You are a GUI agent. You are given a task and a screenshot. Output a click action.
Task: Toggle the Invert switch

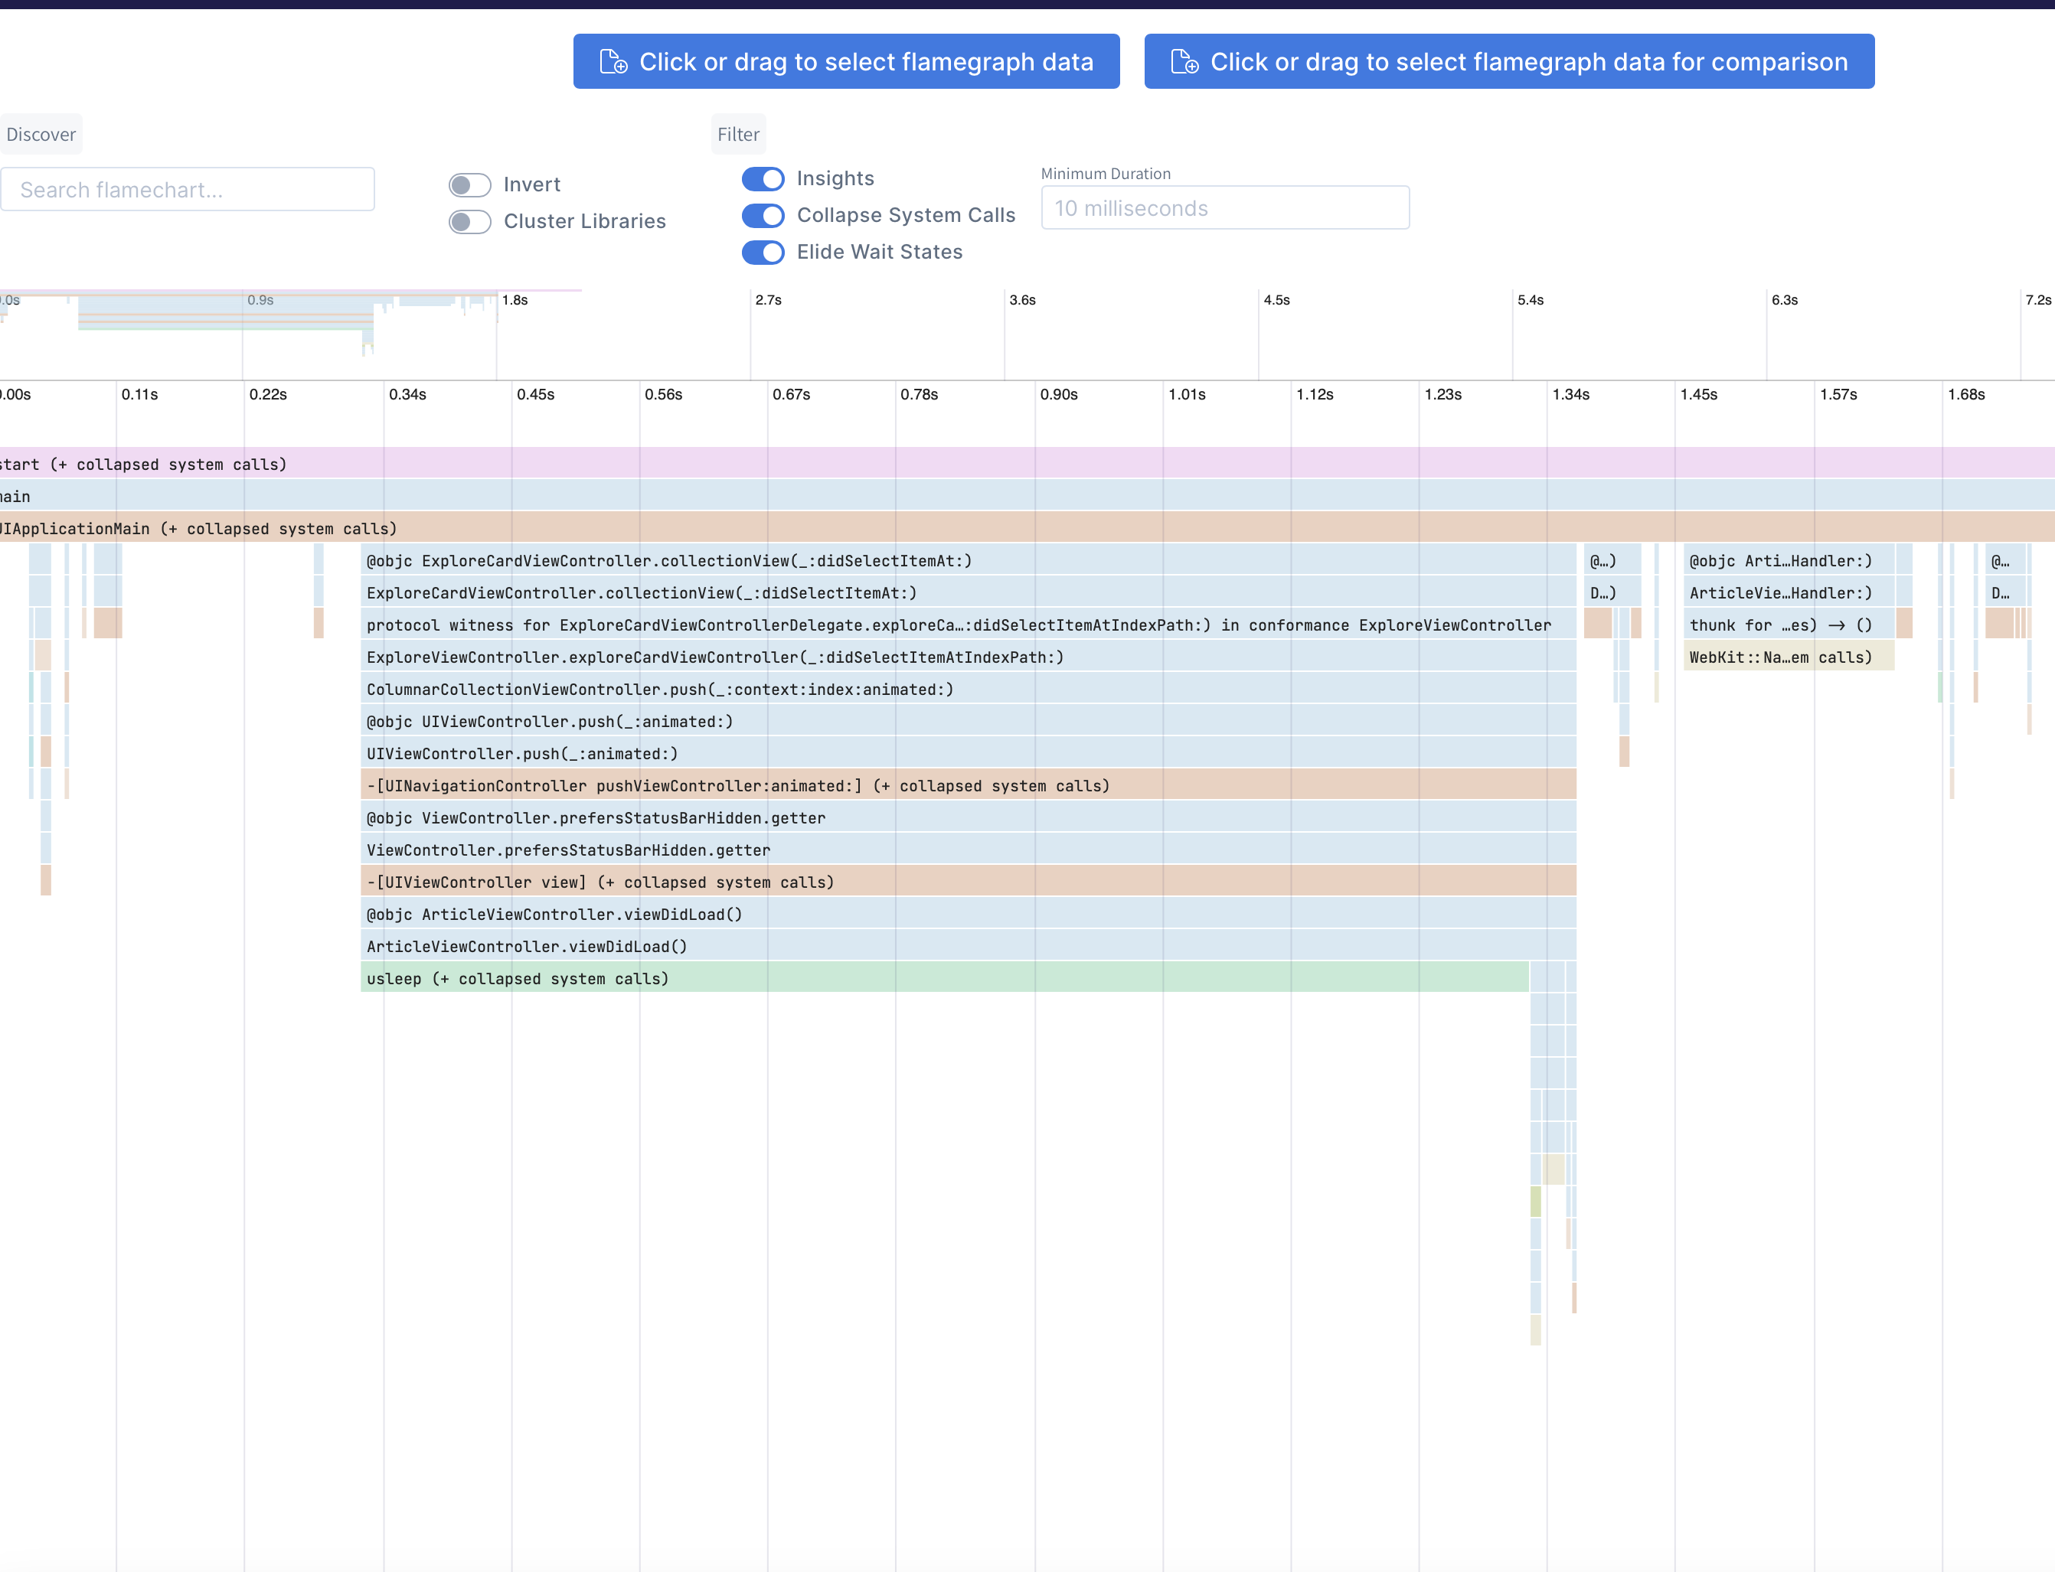pyautogui.click(x=470, y=185)
